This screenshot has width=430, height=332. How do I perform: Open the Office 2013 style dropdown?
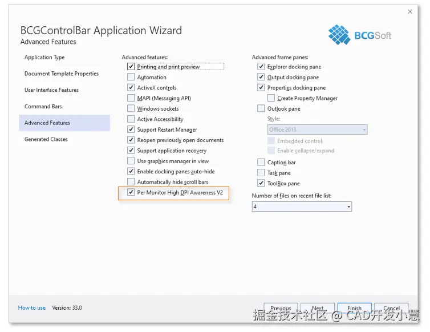coord(317,129)
